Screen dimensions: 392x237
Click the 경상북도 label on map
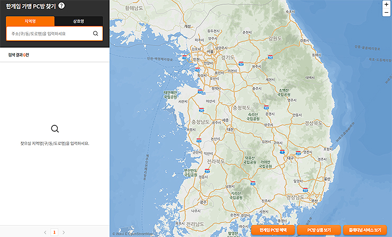(x=314, y=123)
